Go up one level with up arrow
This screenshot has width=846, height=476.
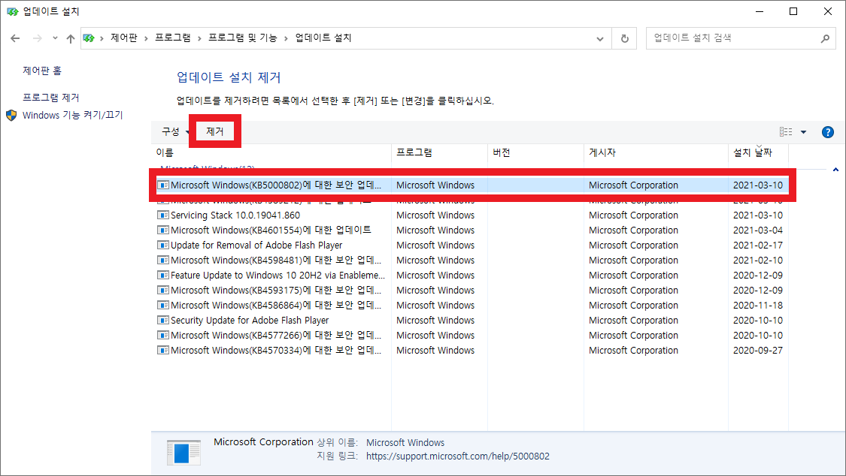point(71,38)
